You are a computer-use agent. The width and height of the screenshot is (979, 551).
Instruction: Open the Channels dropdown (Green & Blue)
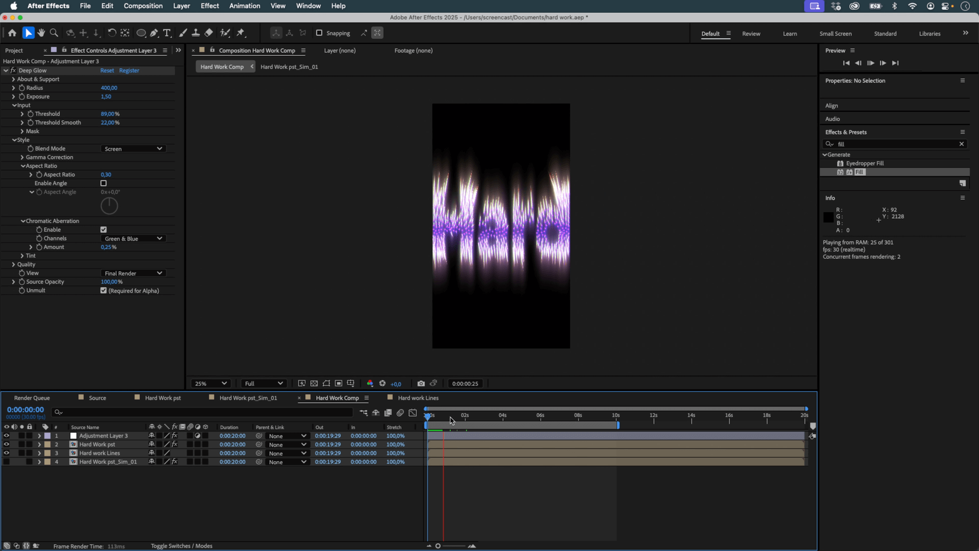point(133,239)
